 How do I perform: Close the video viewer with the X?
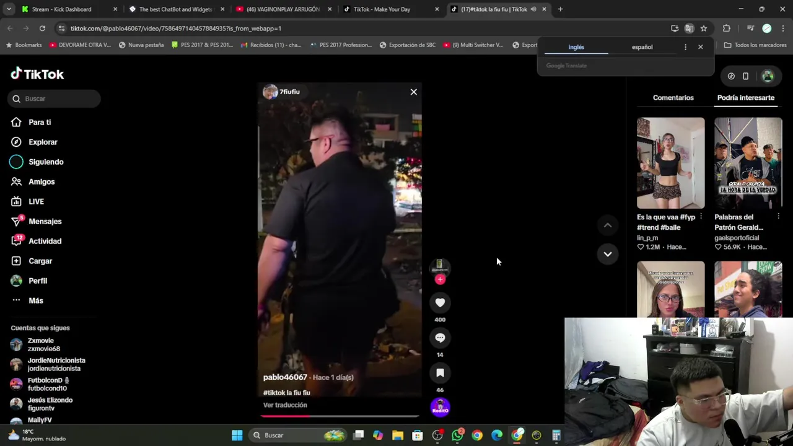point(414,92)
